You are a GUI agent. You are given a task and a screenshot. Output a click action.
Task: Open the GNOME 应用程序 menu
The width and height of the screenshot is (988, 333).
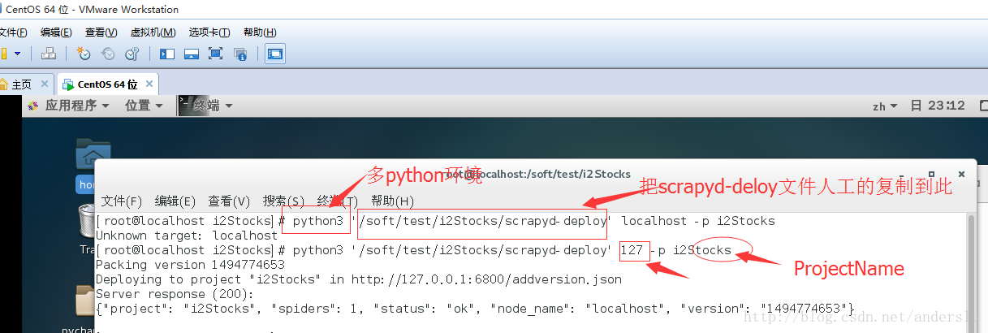68,106
